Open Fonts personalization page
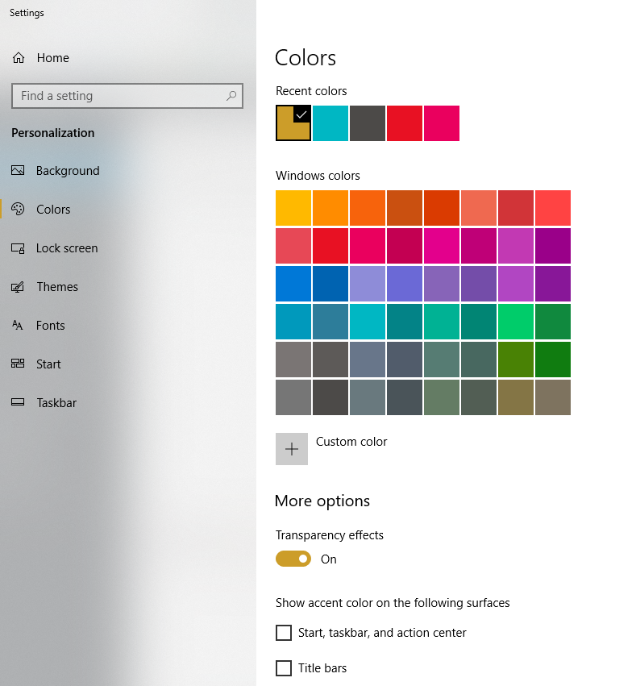Screen dimensions: 636x686 tap(50, 326)
